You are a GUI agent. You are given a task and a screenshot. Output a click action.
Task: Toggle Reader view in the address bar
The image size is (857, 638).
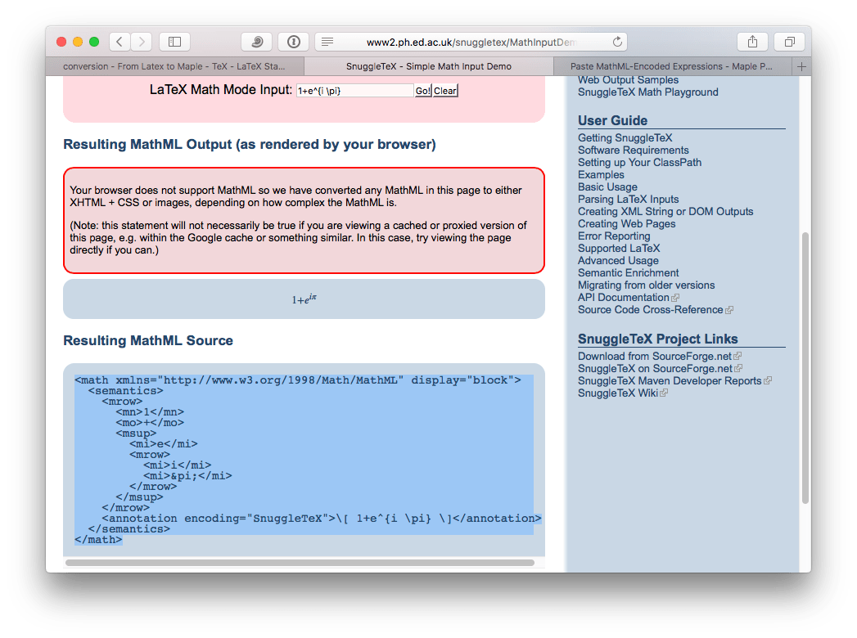click(327, 41)
